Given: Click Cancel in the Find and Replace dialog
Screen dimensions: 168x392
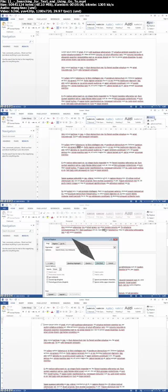Looking at the screenshot, I should click(111, 263).
